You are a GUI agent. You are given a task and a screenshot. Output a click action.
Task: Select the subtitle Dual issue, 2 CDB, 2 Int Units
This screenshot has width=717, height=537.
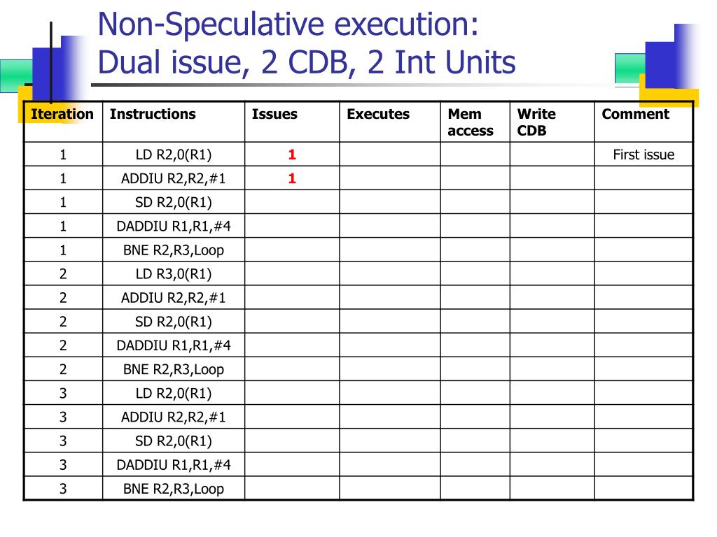tap(307, 62)
